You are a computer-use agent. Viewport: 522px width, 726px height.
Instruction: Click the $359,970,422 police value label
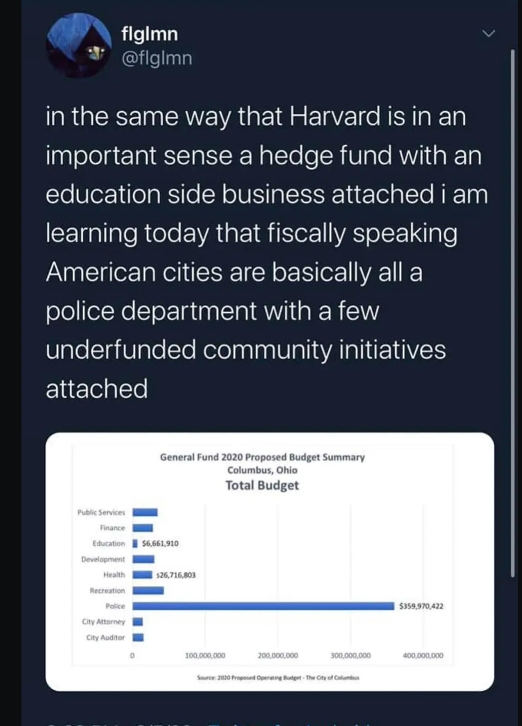tap(421, 606)
